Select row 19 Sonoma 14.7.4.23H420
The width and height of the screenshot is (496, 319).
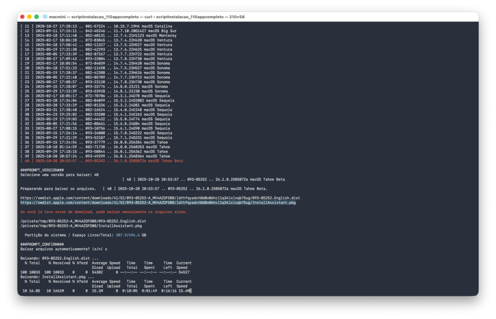(x=95, y=63)
